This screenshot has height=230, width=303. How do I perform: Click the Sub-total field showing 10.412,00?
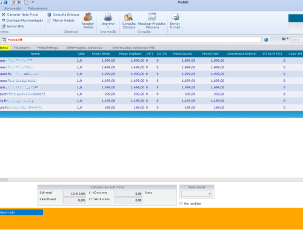coord(74,194)
